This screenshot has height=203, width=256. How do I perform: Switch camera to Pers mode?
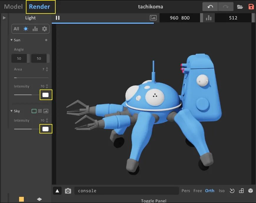pyautogui.click(x=186, y=191)
